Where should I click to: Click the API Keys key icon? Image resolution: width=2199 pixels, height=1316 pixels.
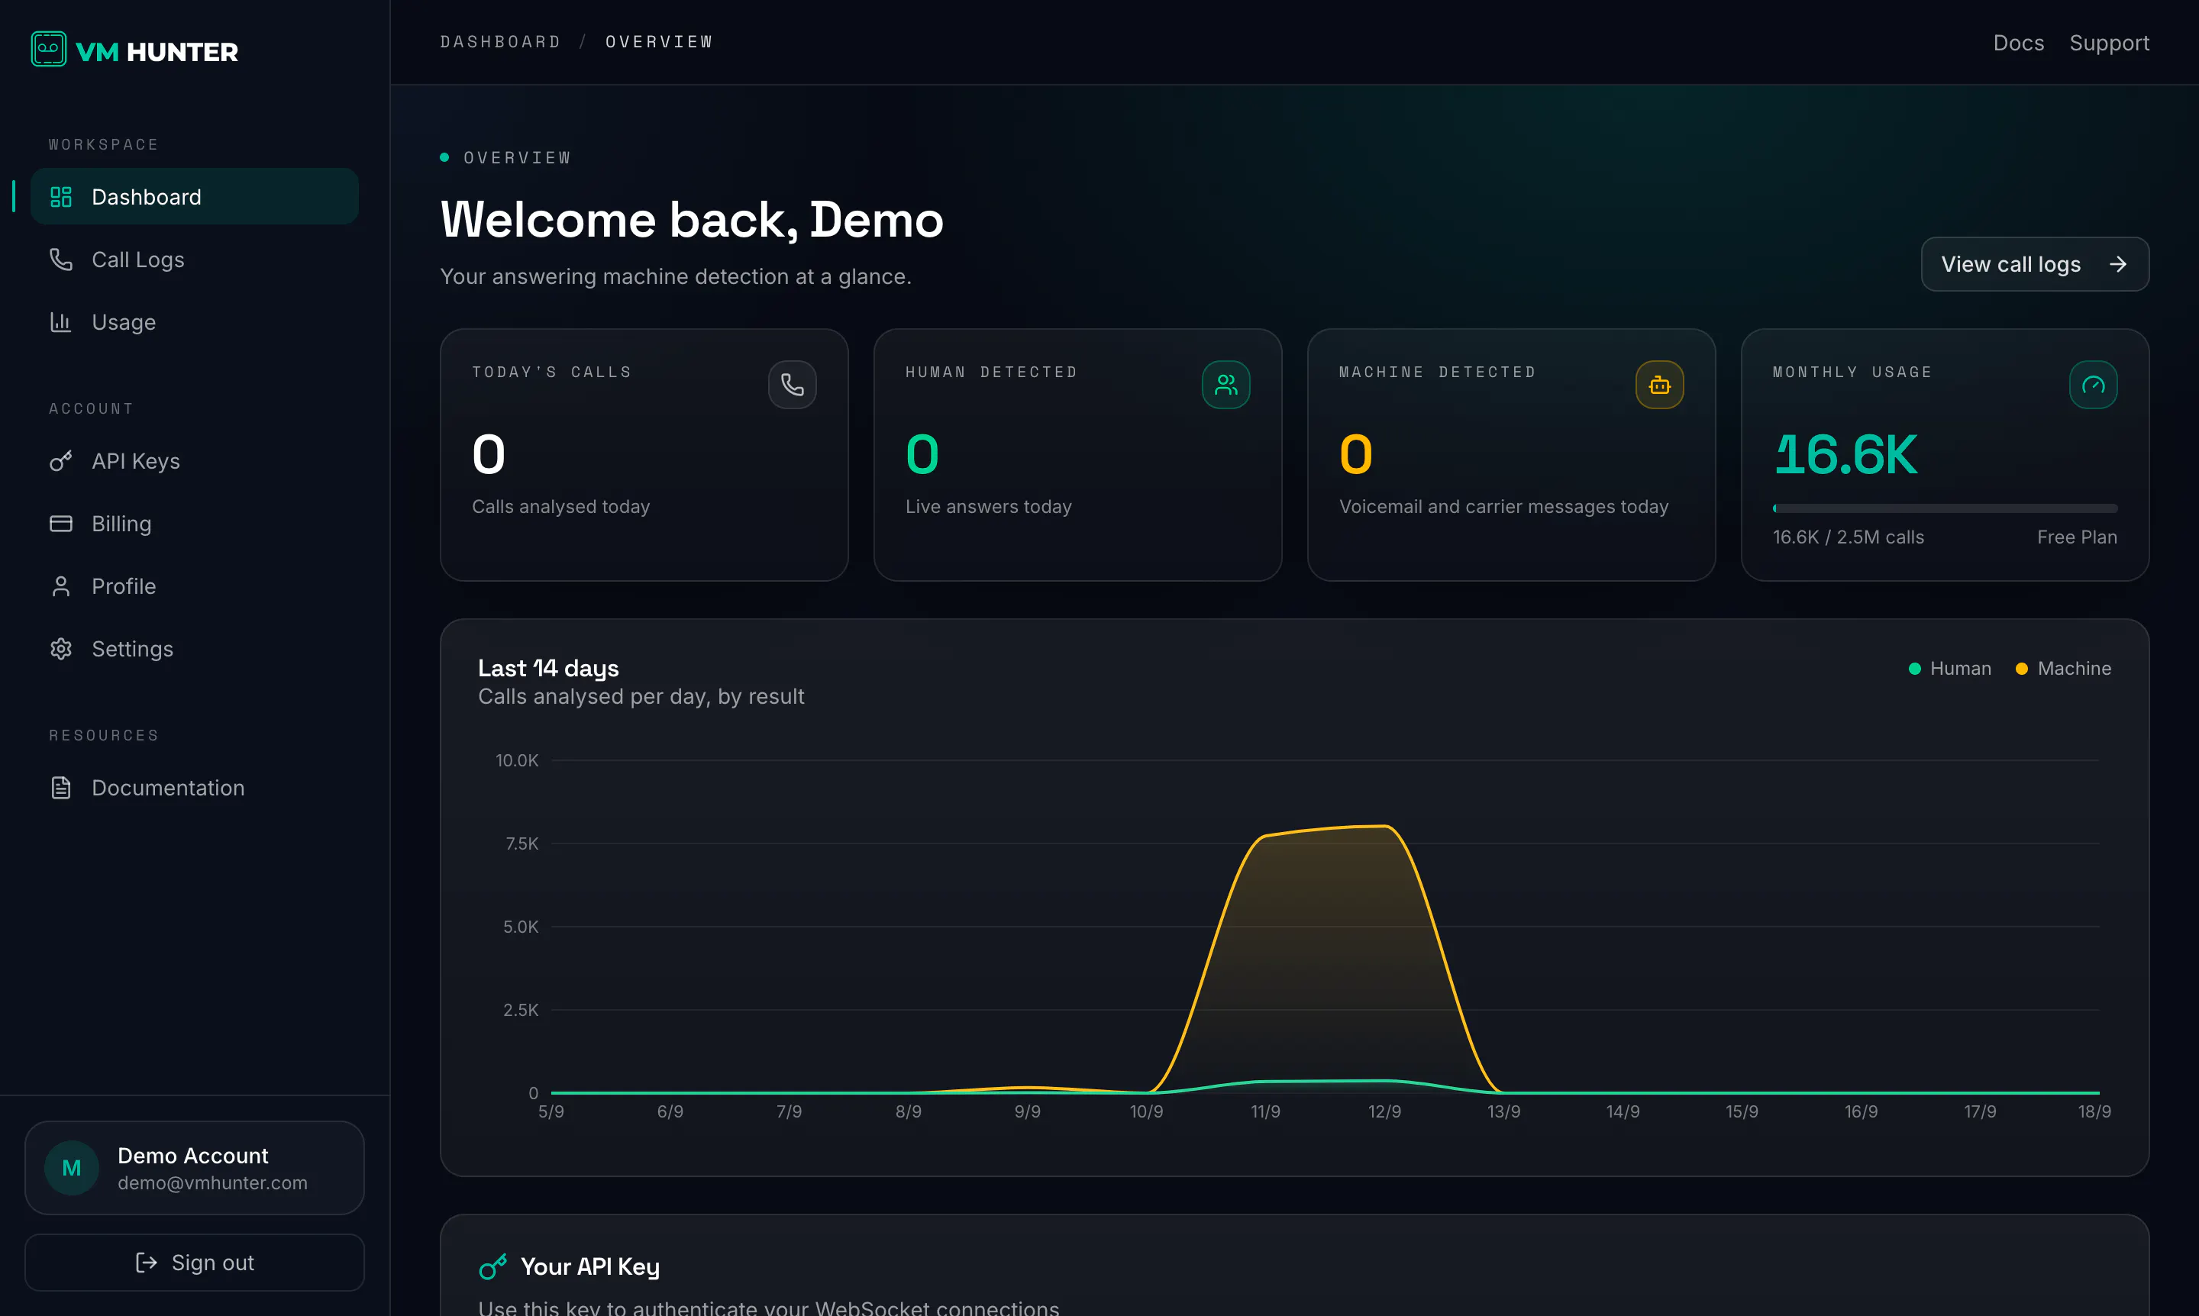click(60, 461)
